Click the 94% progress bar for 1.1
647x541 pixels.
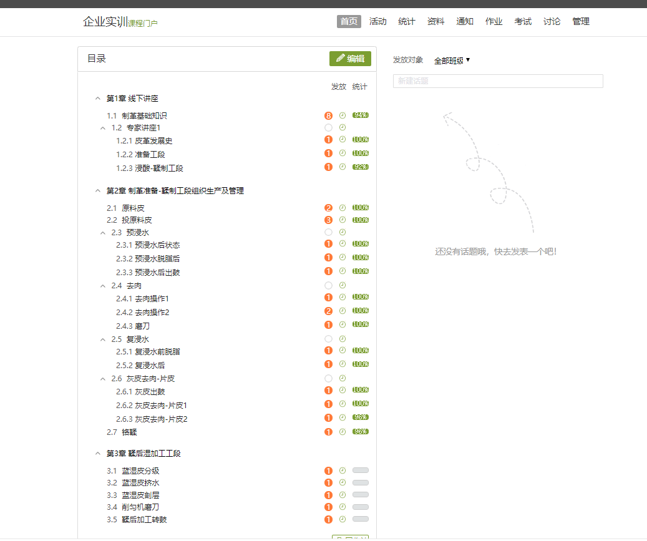(x=360, y=115)
